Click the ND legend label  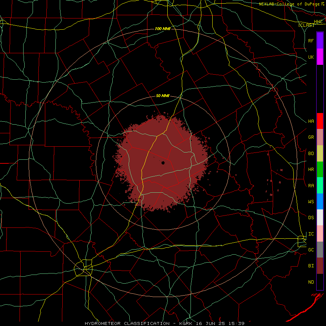pyautogui.click(x=311, y=282)
